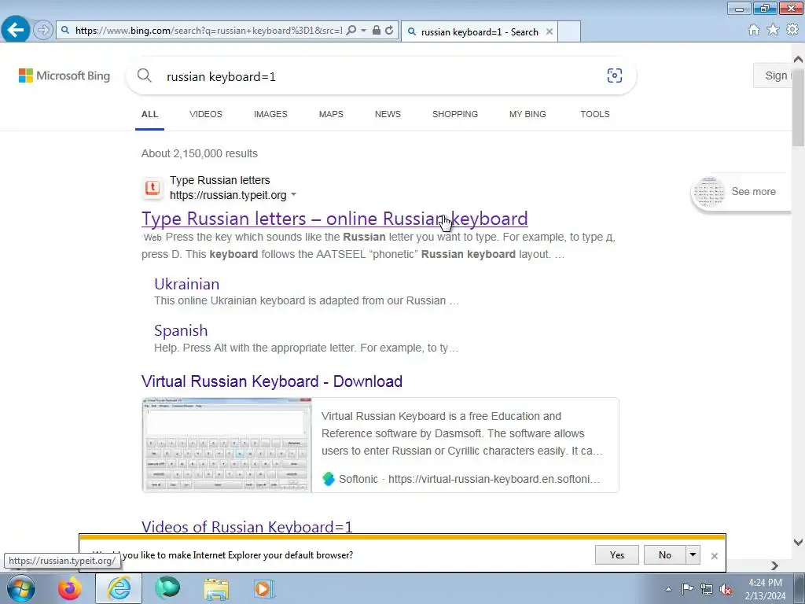Open the taskbar clock showing 4:24 PM
Screen dimensions: 805x604
(765, 589)
